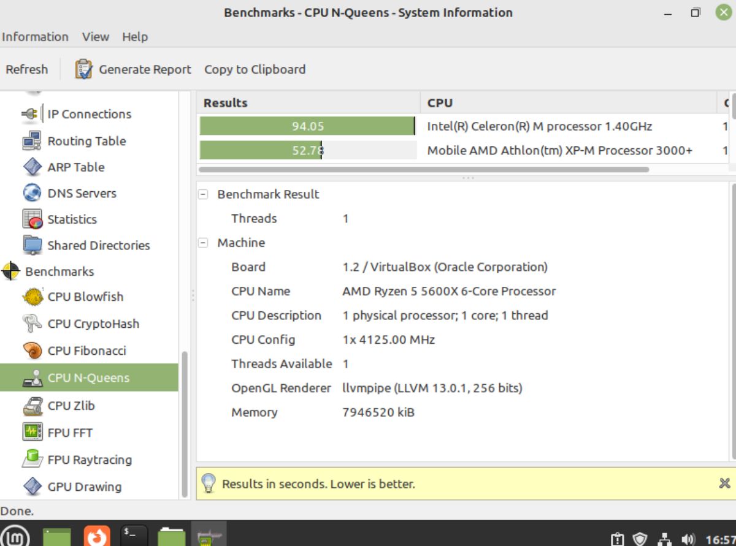Collapse the Benchmark Result section
The width and height of the screenshot is (736, 546).
click(203, 194)
